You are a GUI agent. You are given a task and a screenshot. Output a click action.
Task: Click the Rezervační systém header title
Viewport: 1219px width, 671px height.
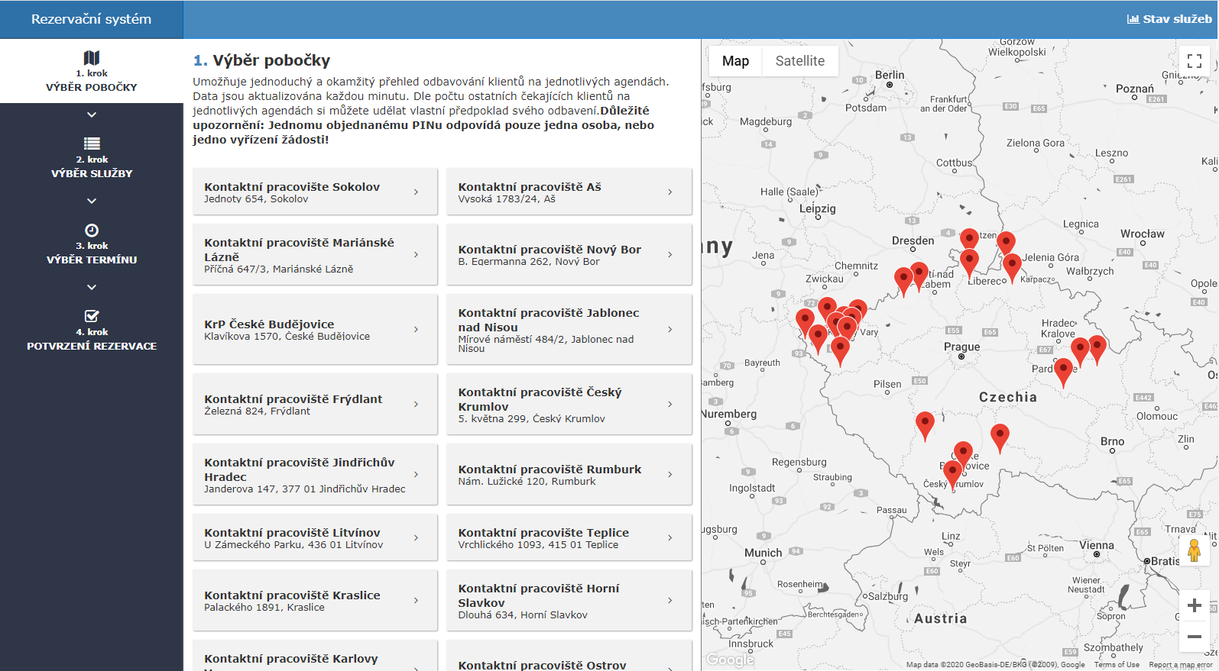[x=91, y=19]
